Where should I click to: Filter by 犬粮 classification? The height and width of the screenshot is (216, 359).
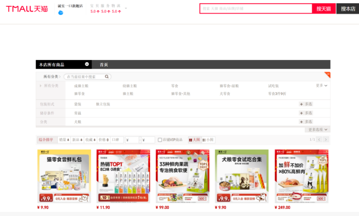click(78, 122)
